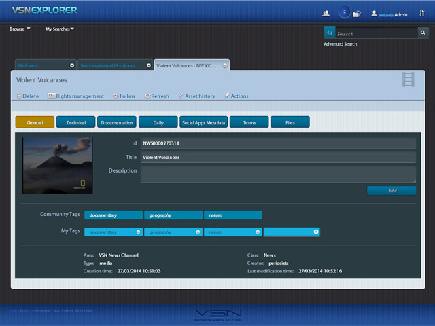Click the VSN News Channel area value
This screenshot has width=435, height=326.
tap(119, 255)
